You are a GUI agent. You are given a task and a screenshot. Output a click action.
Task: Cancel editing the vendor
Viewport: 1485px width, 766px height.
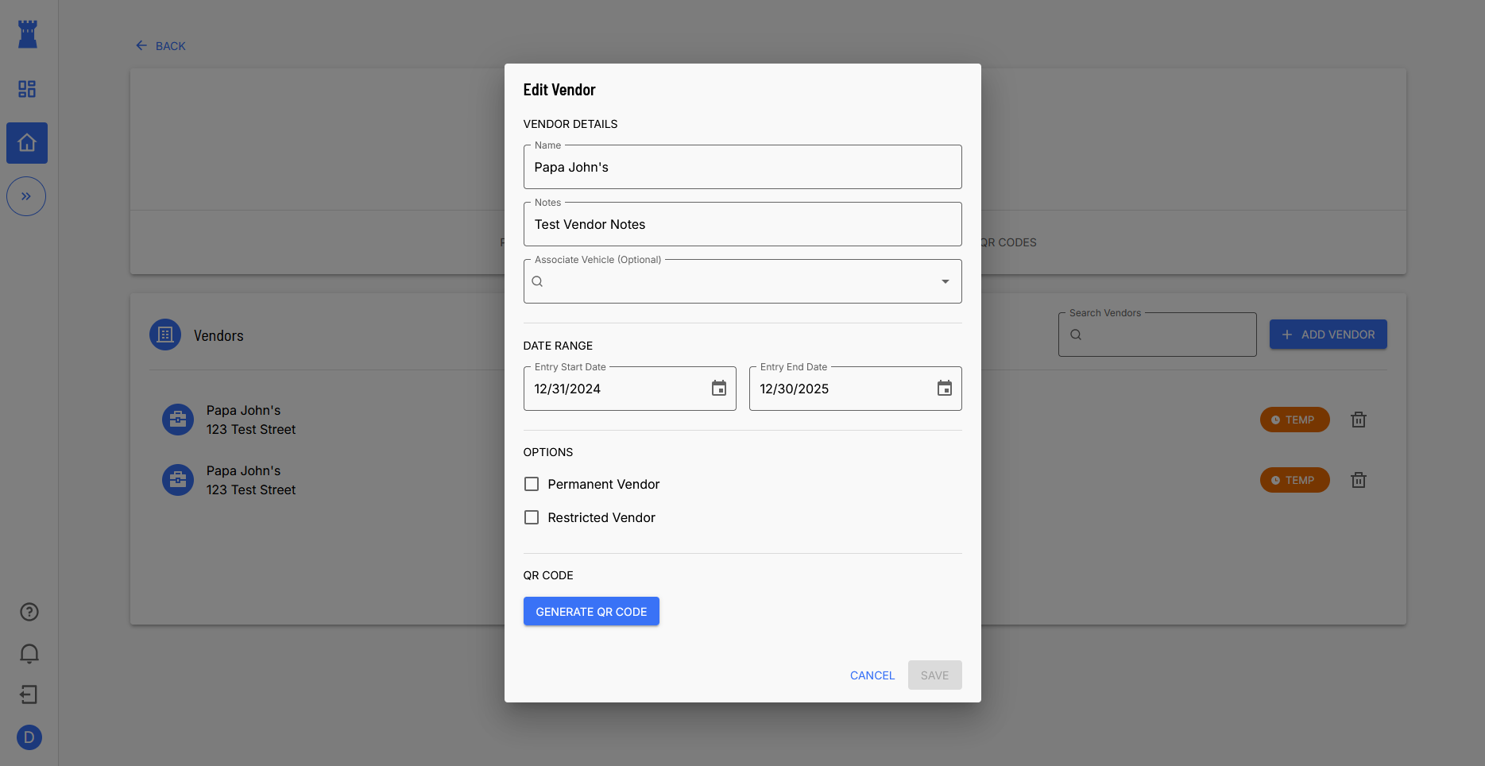[x=872, y=675]
